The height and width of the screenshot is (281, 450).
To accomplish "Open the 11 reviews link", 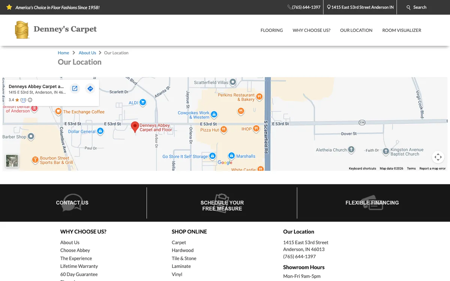I will click(23, 100).
